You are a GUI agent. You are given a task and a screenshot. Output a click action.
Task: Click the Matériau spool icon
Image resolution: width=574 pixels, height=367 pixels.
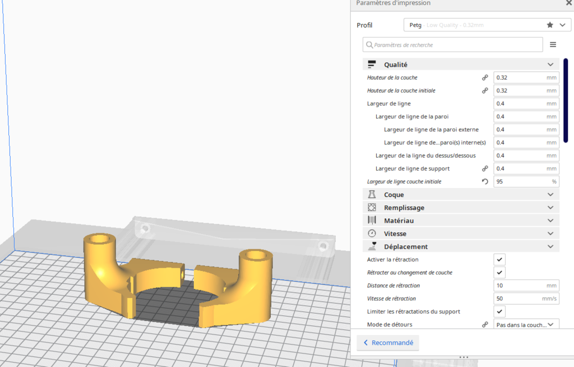(x=371, y=220)
